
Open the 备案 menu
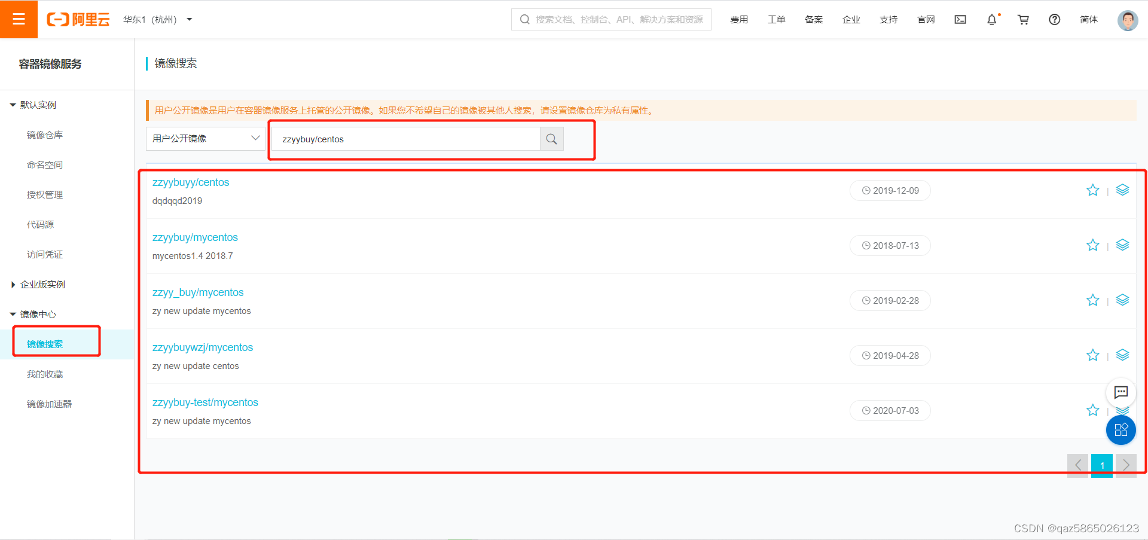(x=814, y=20)
